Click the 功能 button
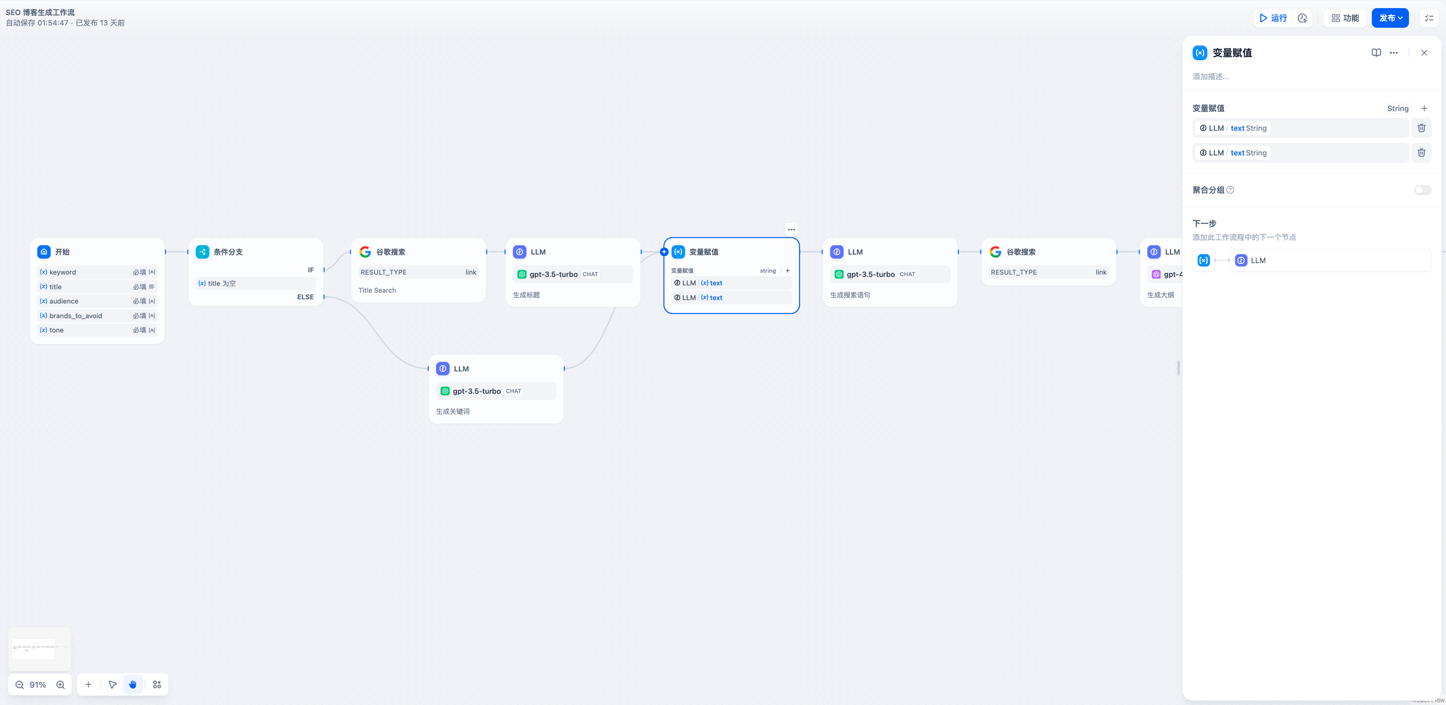The width and height of the screenshot is (1446, 705). pos(1345,18)
